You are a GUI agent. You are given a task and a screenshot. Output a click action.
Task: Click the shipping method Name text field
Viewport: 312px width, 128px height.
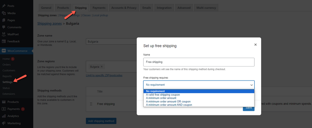(199, 62)
